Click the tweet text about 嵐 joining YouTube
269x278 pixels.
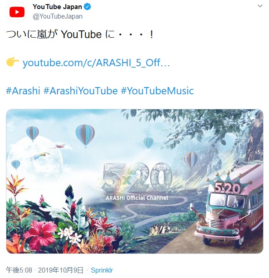pos(80,34)
